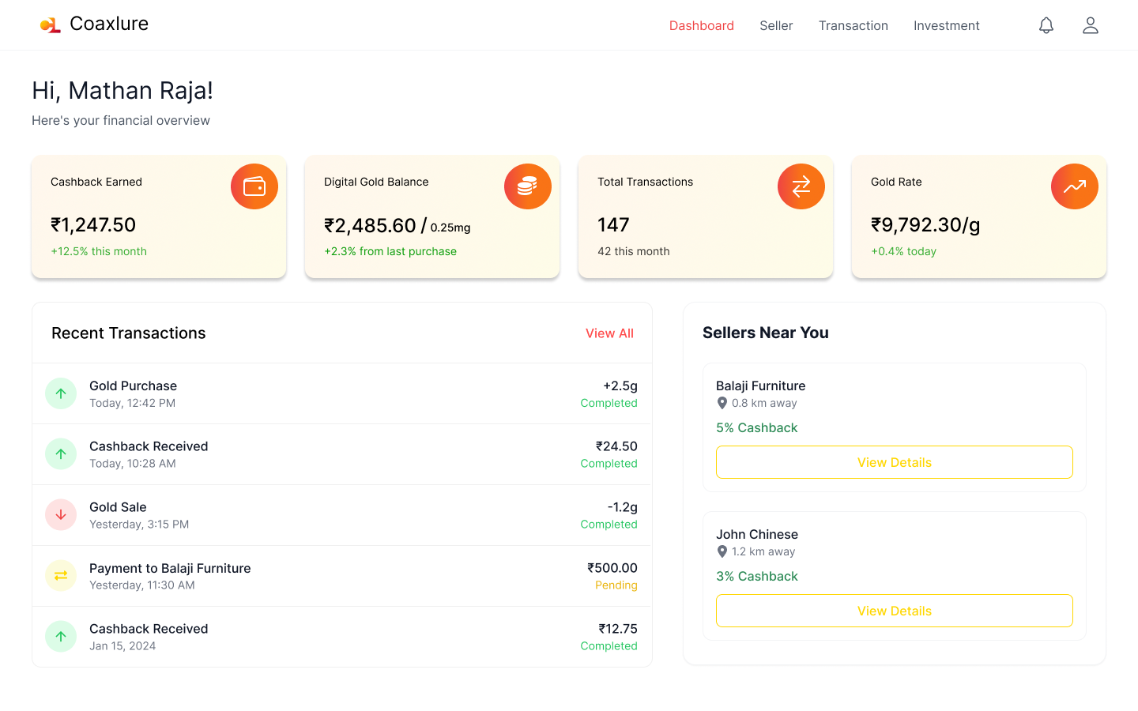
Task: Select the Gold Rate summary card
Action: click(x=978, y=217)
